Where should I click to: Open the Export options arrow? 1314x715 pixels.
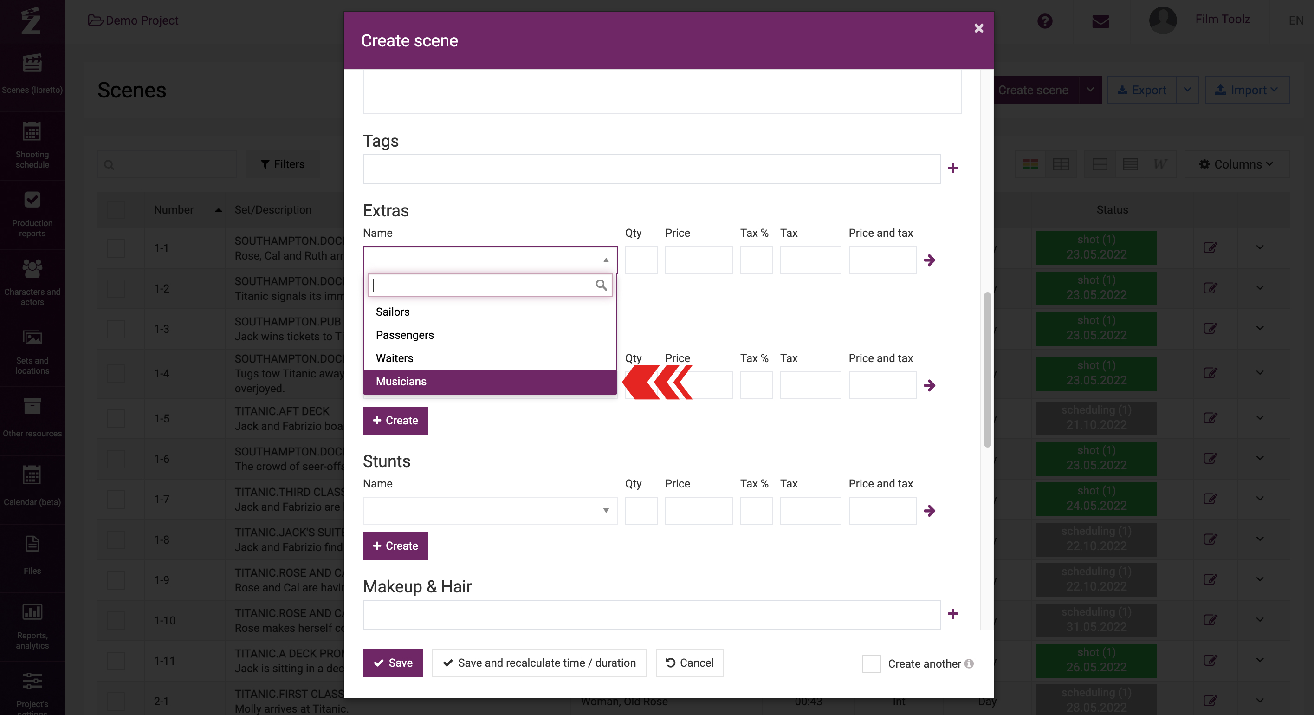pos(1187,91)
